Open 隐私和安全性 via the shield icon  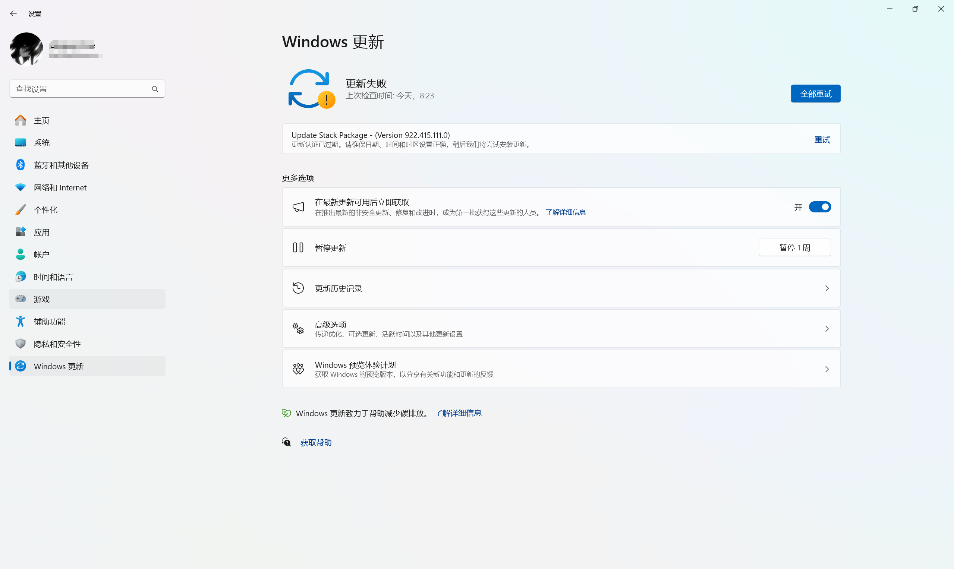tap(21, 344)
